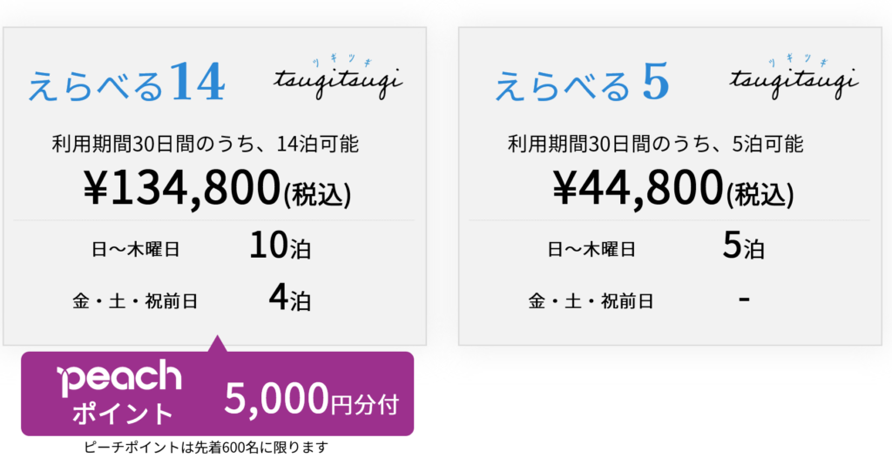Click the 5,000円分付 text on the banner
Screen dimensions: 892x458
click(312, 400)
